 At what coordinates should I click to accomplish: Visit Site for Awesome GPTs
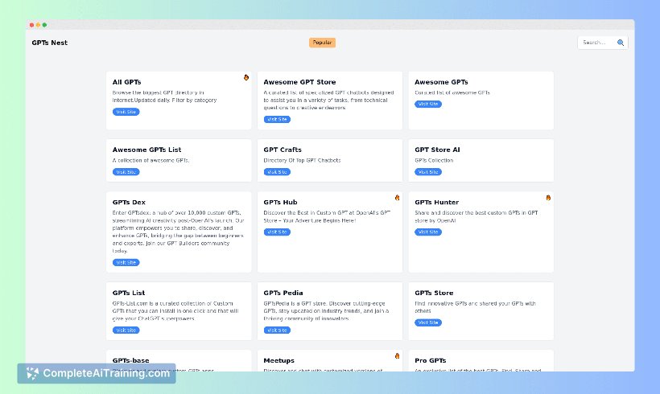428,104
